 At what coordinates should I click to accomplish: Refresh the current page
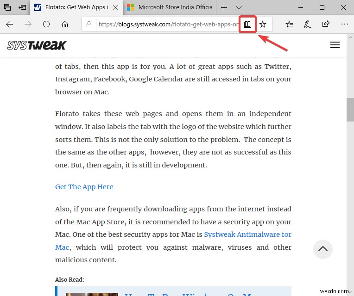(x=46, y=24)
